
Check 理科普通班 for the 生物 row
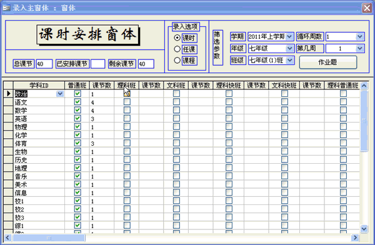tap(343, 151)
